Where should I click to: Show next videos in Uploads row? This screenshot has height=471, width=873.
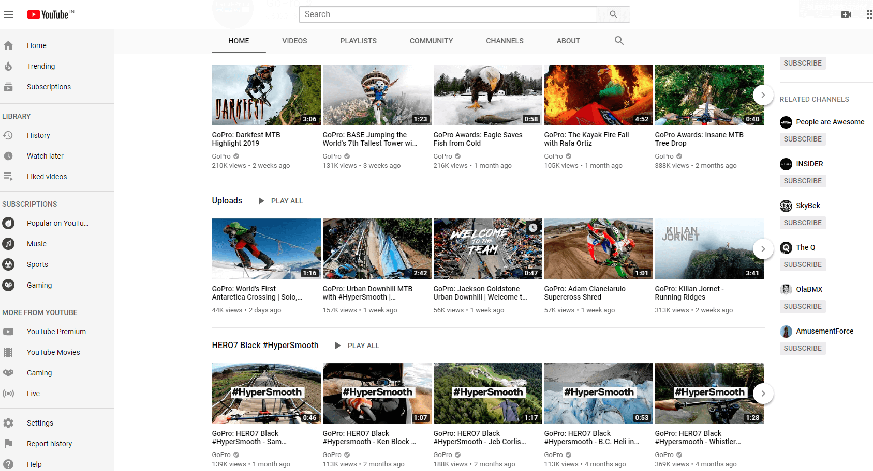point(763,249)
